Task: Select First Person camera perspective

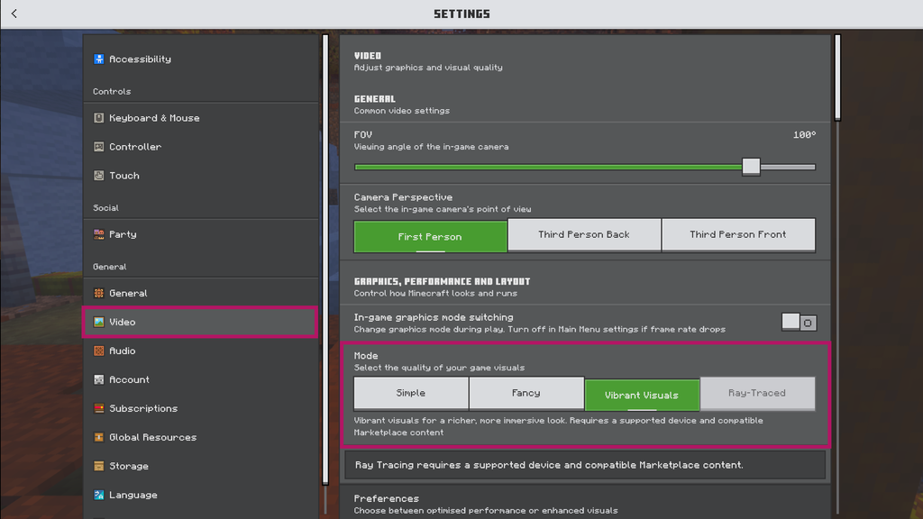Action: 430,237
